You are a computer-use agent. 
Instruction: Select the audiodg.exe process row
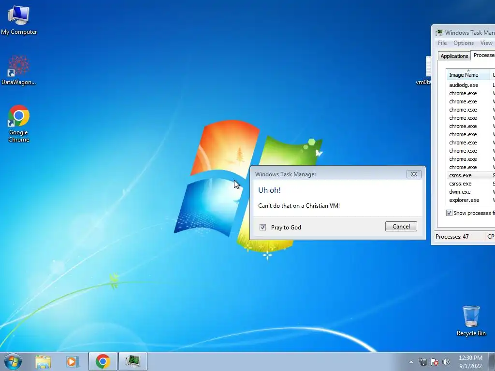click(470, 85)
